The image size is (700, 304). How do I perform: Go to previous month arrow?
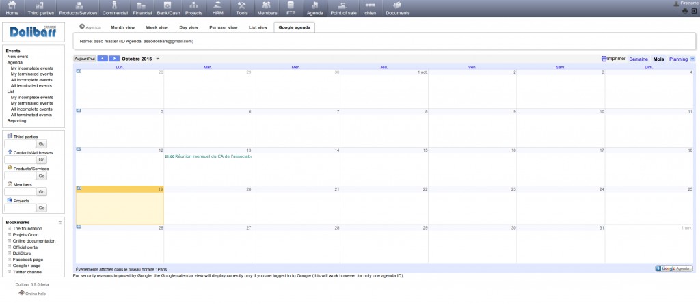pyautogui.click(x=103, y=59)
